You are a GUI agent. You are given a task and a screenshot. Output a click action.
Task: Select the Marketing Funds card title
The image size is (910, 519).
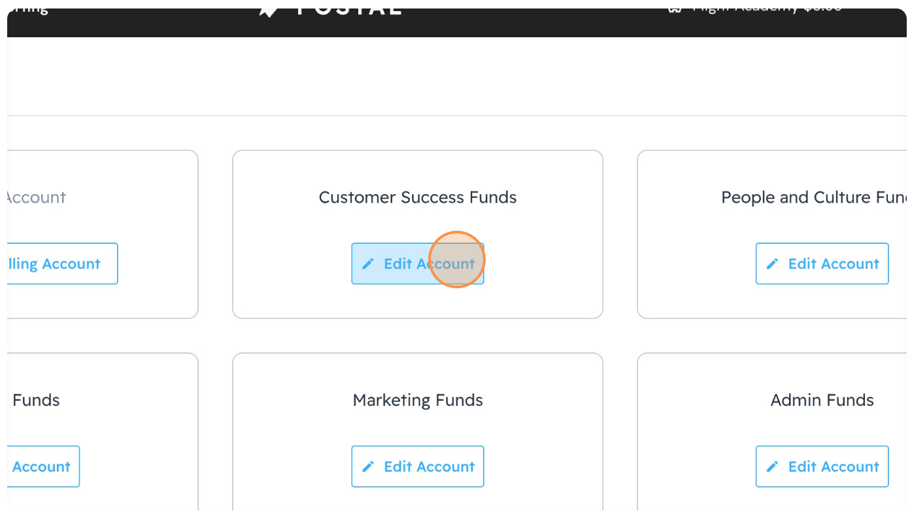pyautogui.click(x=418, y=400)
